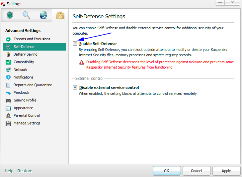The width and height of the screenshot is (242, 177).
Task: Open the Protection Center shield tab
Action: pos(10,15)
